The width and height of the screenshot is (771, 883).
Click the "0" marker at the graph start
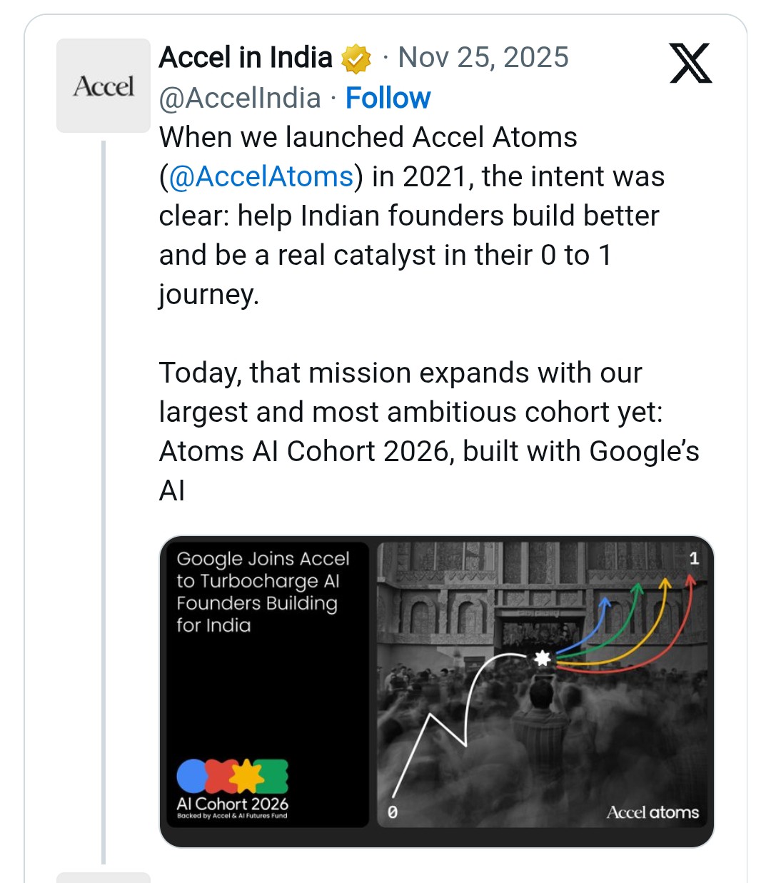(392, 812)
